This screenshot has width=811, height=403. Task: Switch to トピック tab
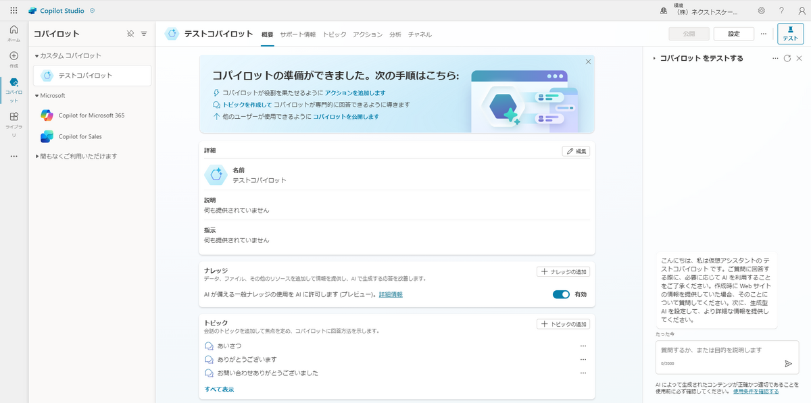click(x=335, y=34)
